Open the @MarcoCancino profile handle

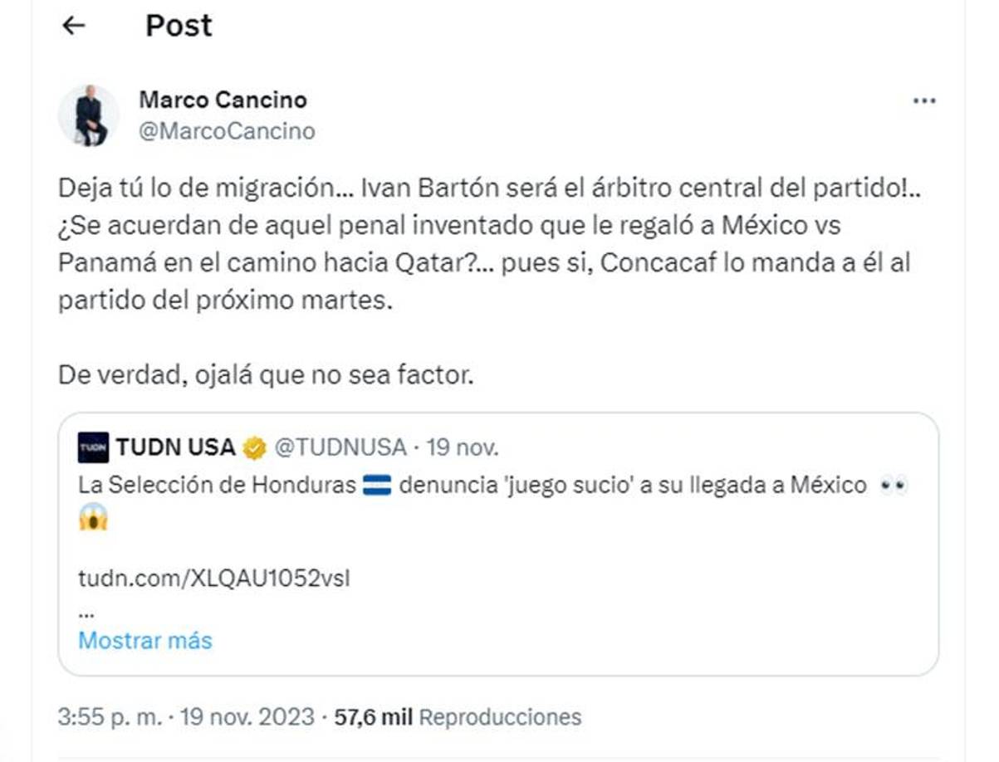coord(224,130)
